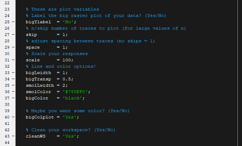
Task: Set breakpoint on line 25 dash
Action: 13,22
